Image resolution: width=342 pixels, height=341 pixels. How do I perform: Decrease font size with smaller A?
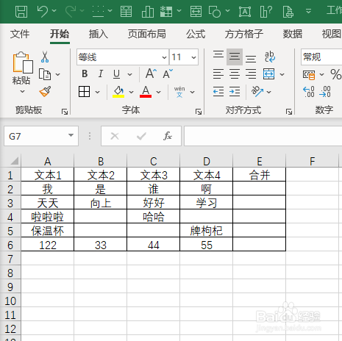pyautogui.click(x=168, y=73)
